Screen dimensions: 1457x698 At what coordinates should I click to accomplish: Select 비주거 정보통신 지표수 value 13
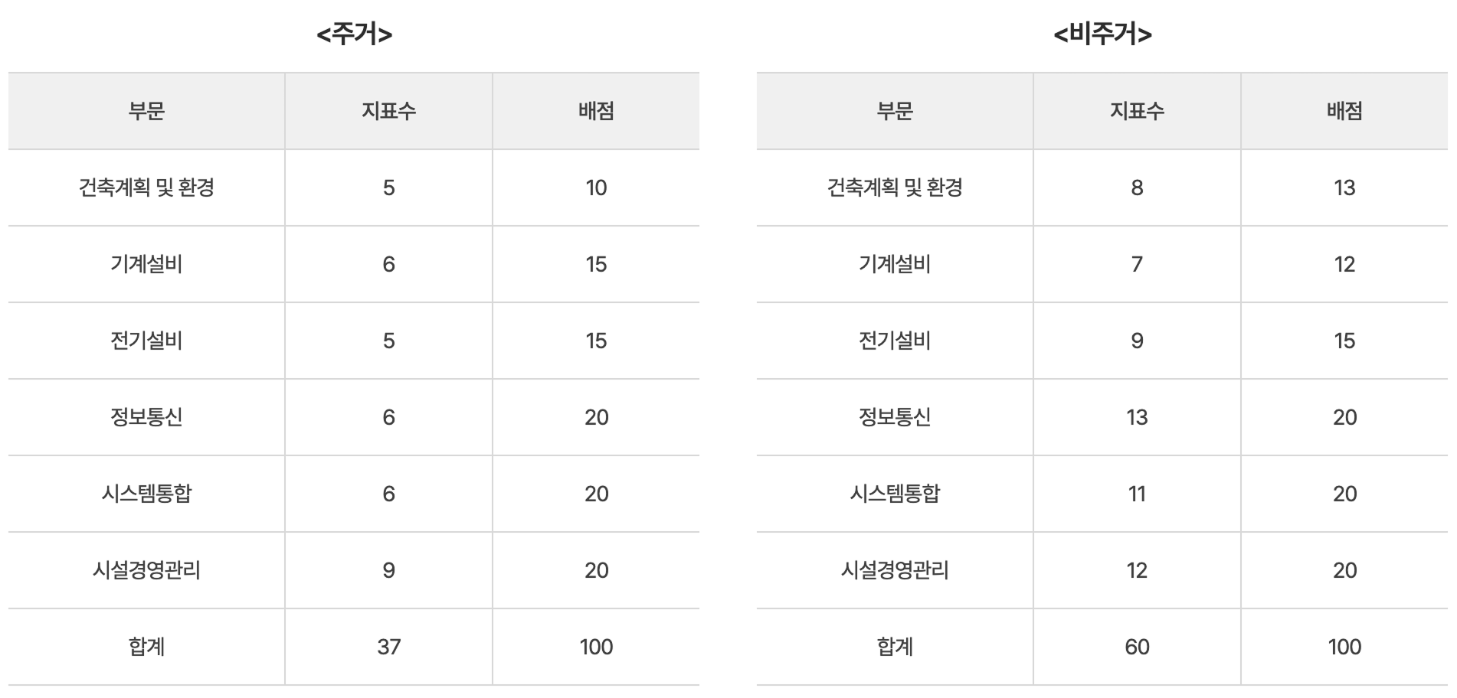(x=1137, y=417)
